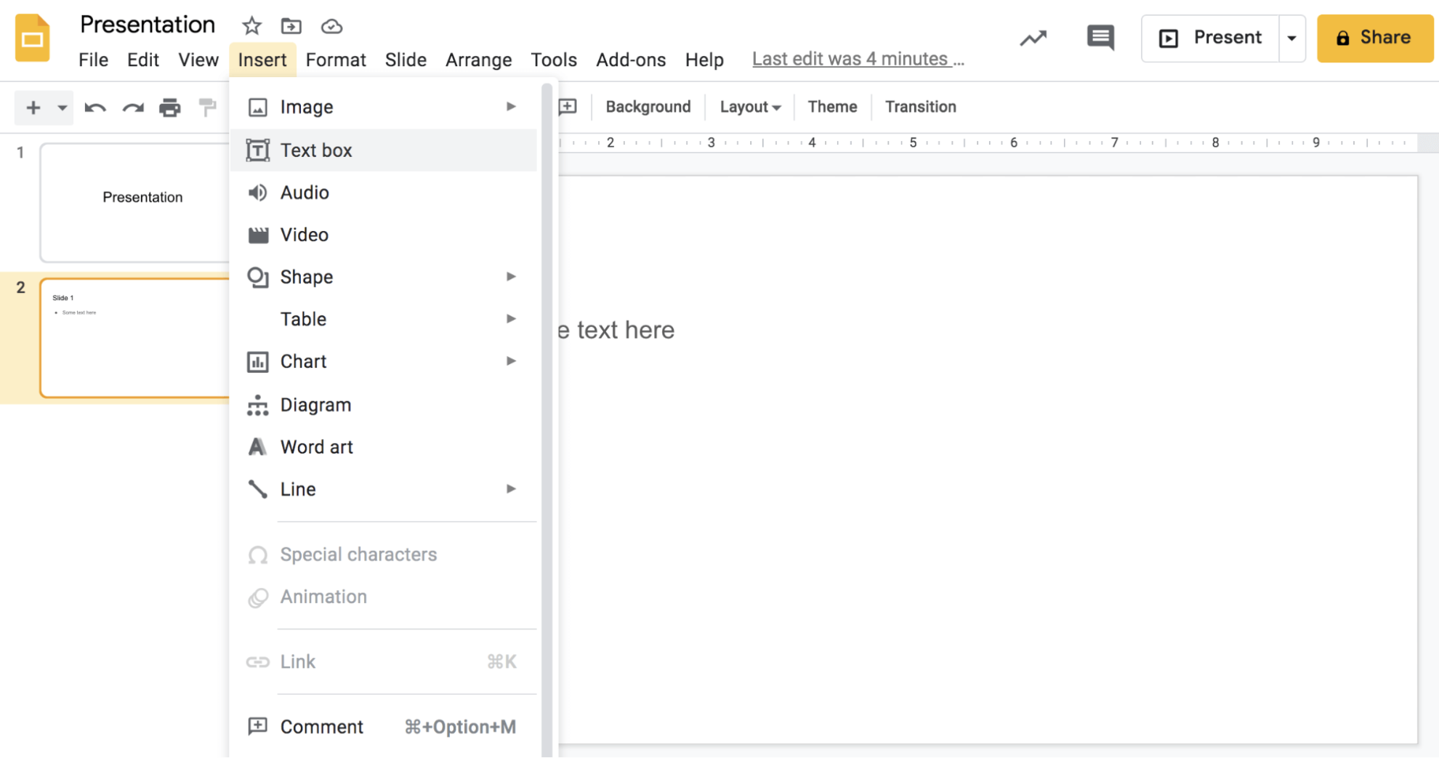Insert a Video
Screen dimensions: 1439x758
pyautogui.click(x=304, y=234)
